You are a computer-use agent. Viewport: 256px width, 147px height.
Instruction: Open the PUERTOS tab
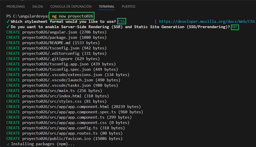129,7
